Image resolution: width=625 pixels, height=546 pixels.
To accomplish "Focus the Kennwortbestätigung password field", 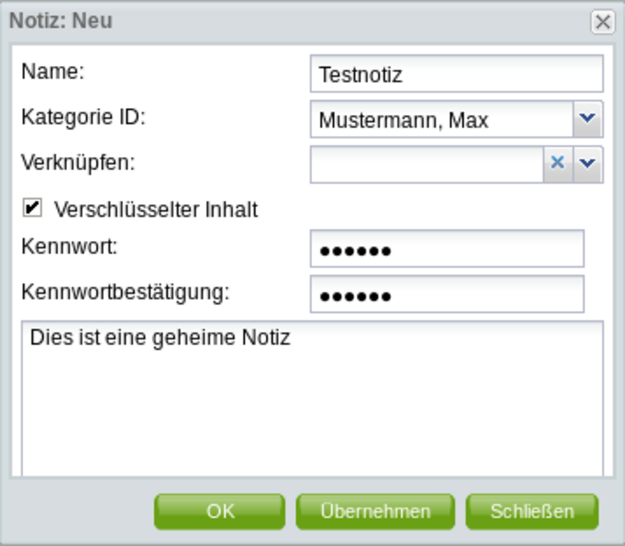I will pos(447,295).
